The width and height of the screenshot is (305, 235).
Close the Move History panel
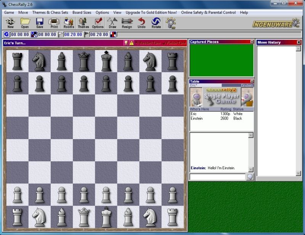[x=299, y=42]
